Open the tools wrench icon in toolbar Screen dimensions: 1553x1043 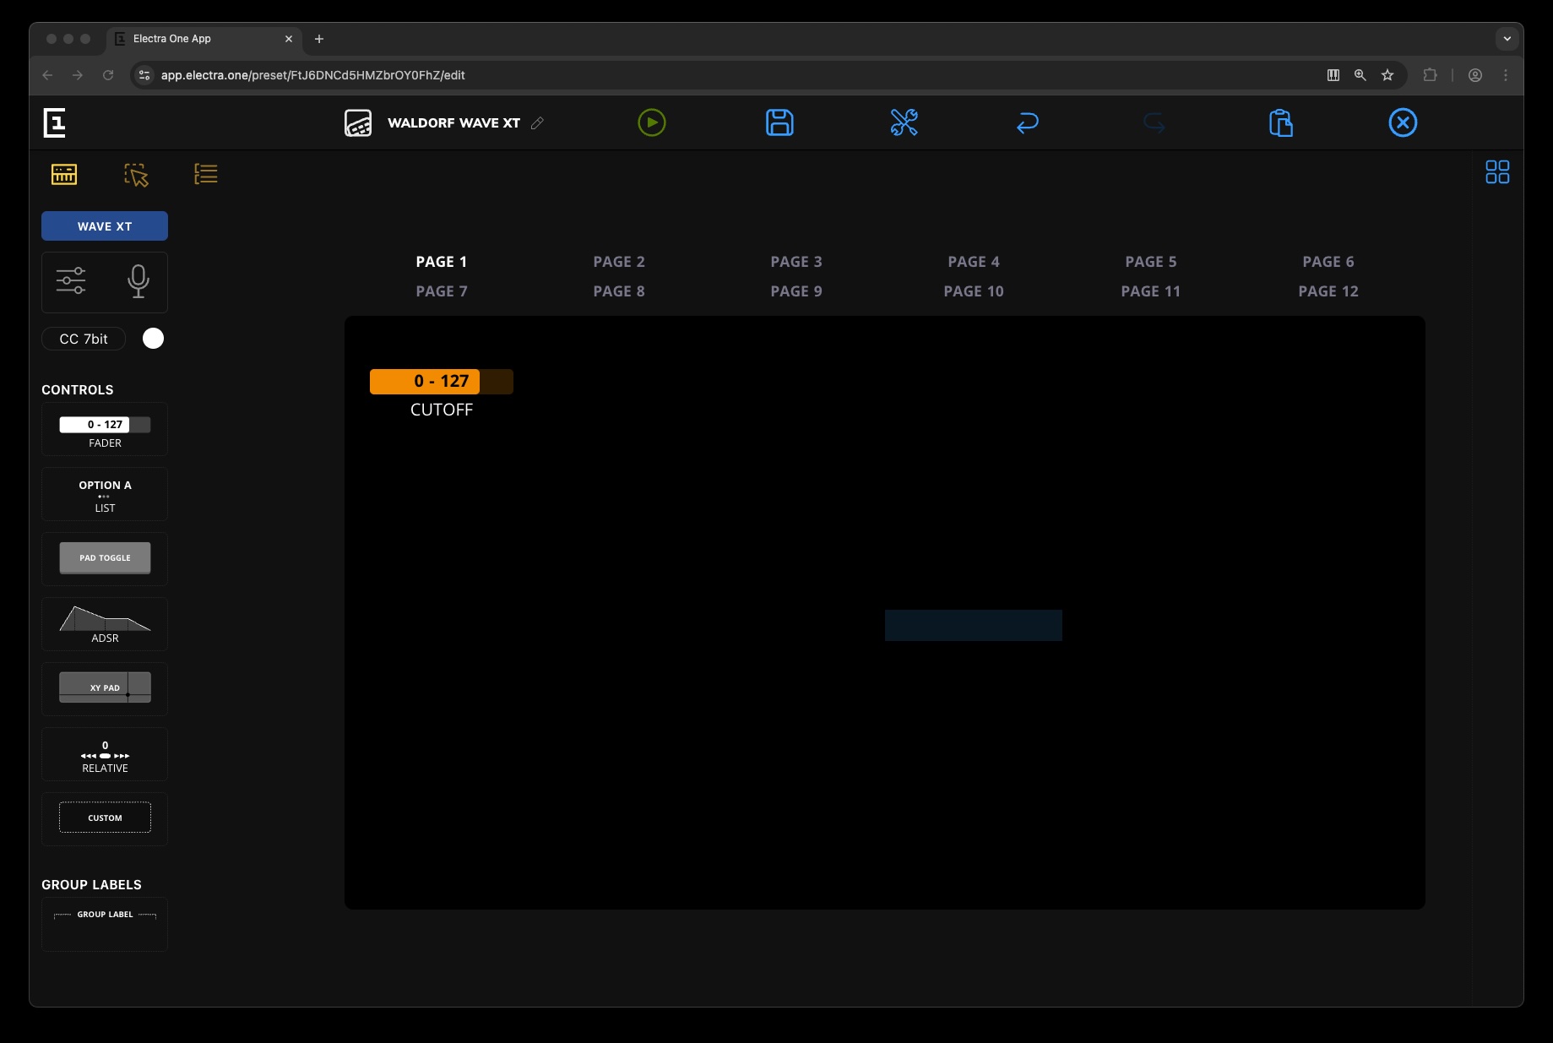click(904, 122)
